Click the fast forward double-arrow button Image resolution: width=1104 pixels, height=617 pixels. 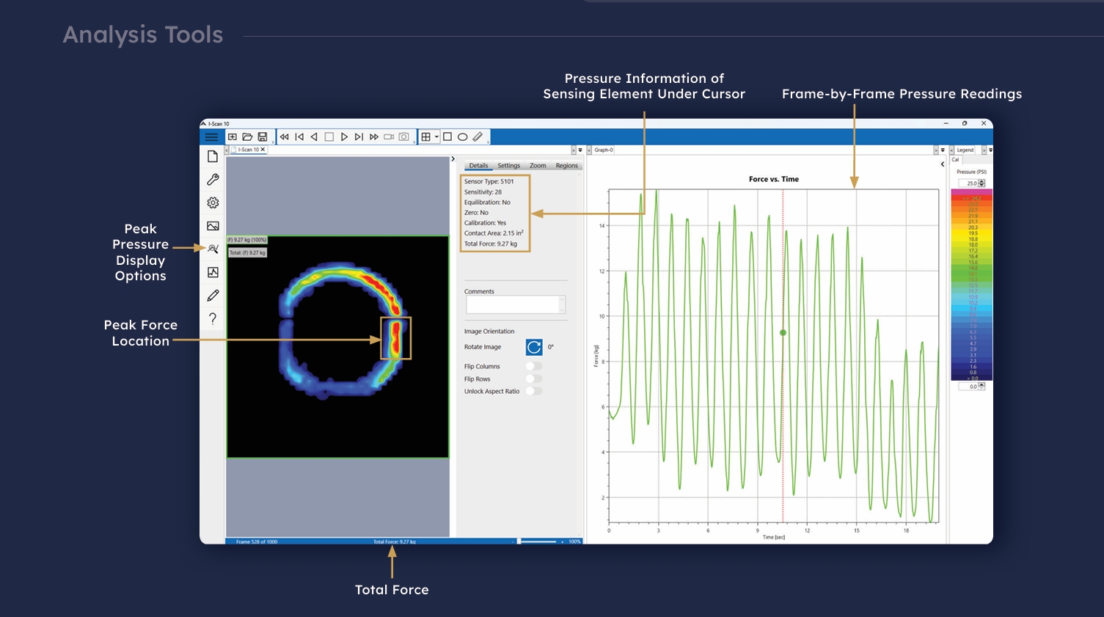click(x=374, y=137)
